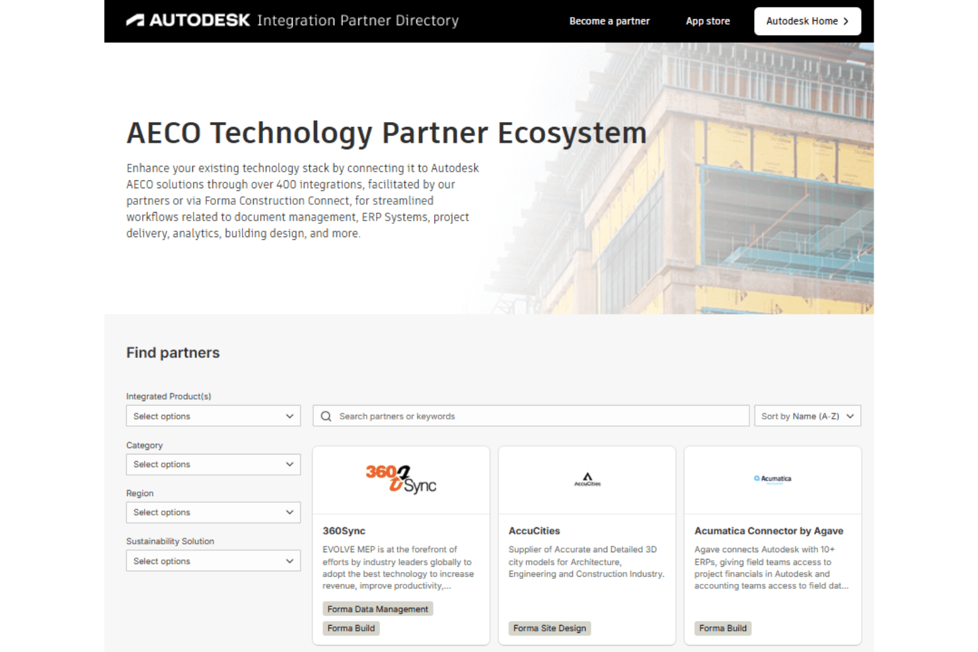Expand the Integrated Product(s) dropdown
This screenshot has height=652, width=978.
point(213,416)
